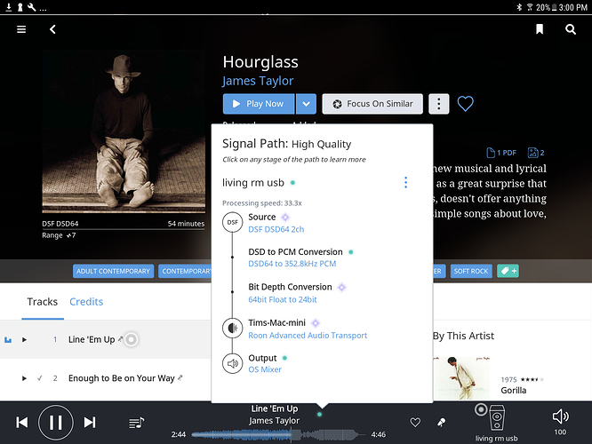The image size is (592, 444).
Task: Skip to the next track
Action: (90, 423)
